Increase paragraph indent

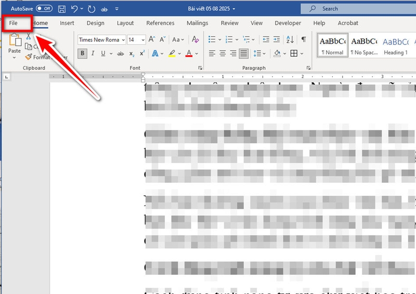[x=277, y=39]
